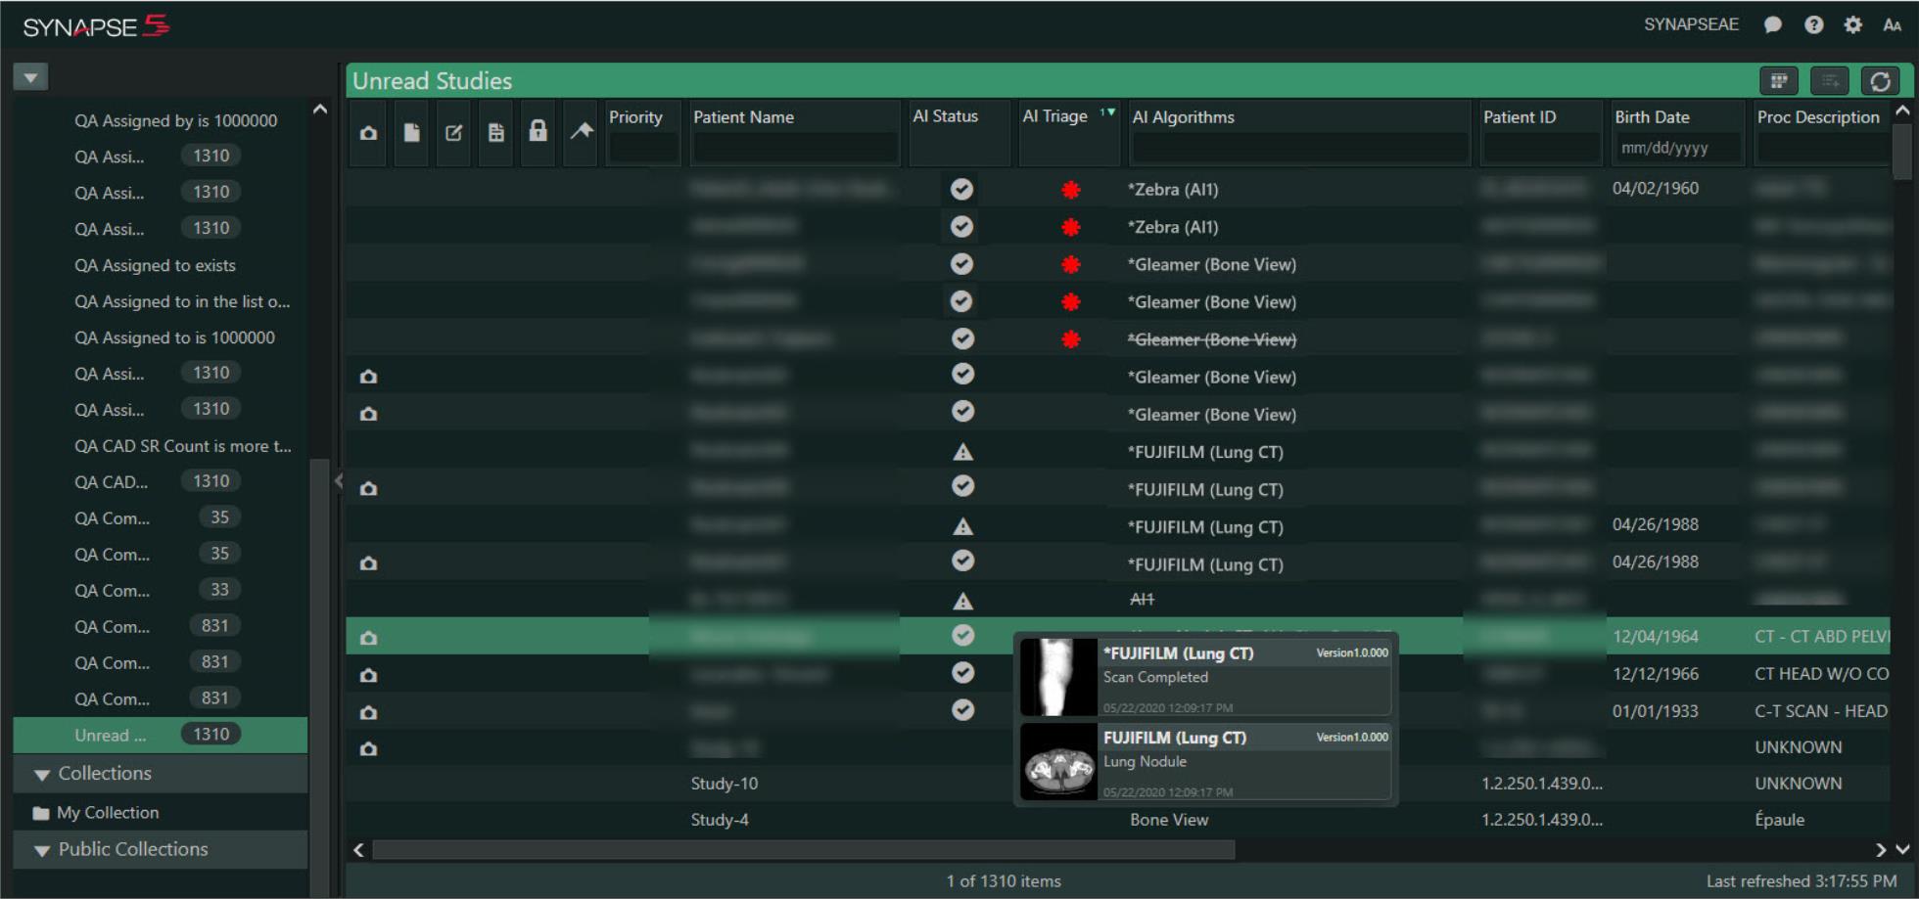The image size is (1919, 899).
Task: Open the settings gear icon
Action: (x=1852, y=25)
